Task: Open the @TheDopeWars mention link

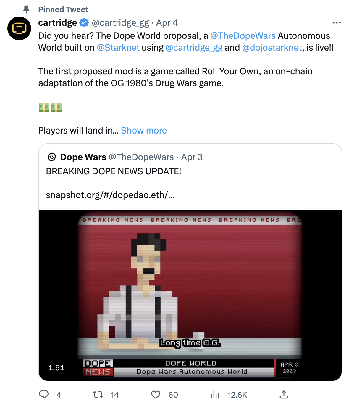Action: tap(243, 36)
